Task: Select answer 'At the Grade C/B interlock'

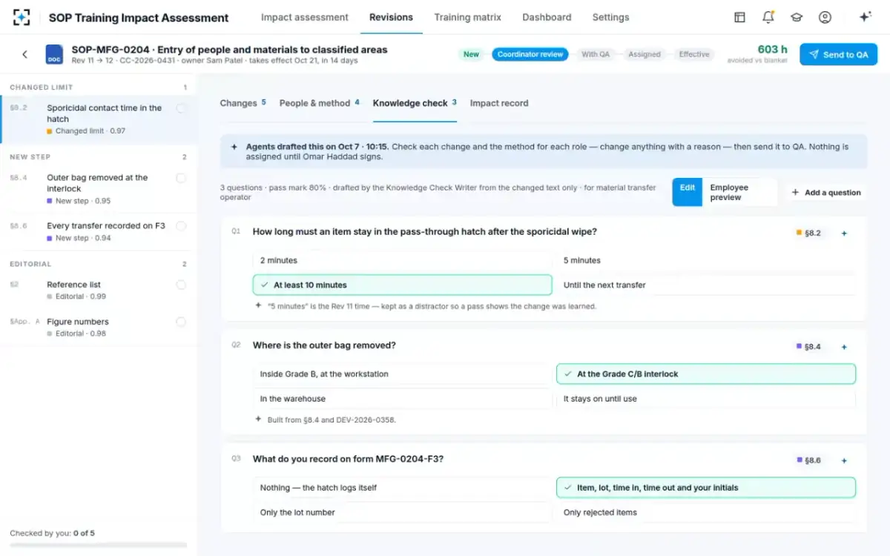Action: [705, 374]
